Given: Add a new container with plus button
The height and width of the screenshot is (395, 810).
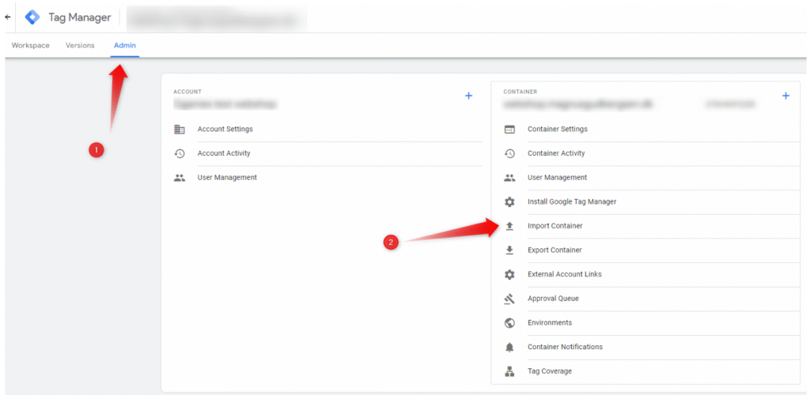Looking at the screenshot, I should point(785,96).
